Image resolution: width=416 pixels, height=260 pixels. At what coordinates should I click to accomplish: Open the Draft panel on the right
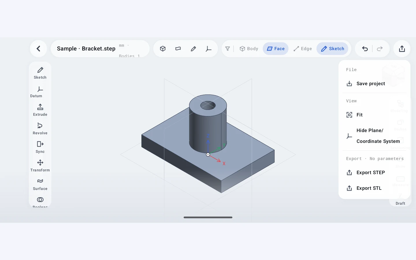point(400,203)
